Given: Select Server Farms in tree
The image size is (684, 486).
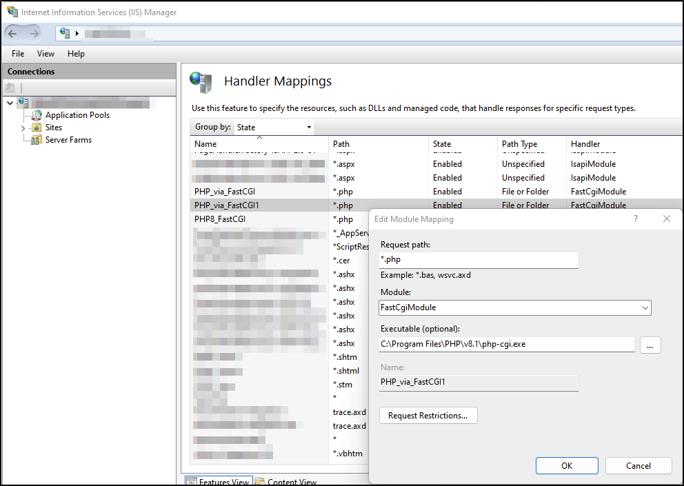Looking at the screenshot, I should click(68, 140).
